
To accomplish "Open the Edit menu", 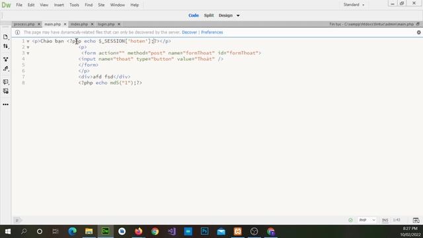I will point(31,5).
